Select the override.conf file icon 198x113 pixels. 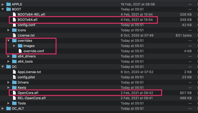pos(20,51)
